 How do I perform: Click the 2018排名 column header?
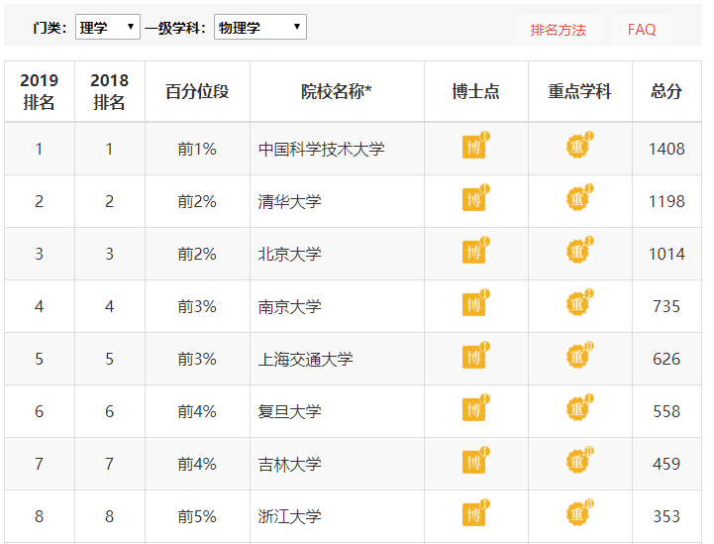(110, 91)
